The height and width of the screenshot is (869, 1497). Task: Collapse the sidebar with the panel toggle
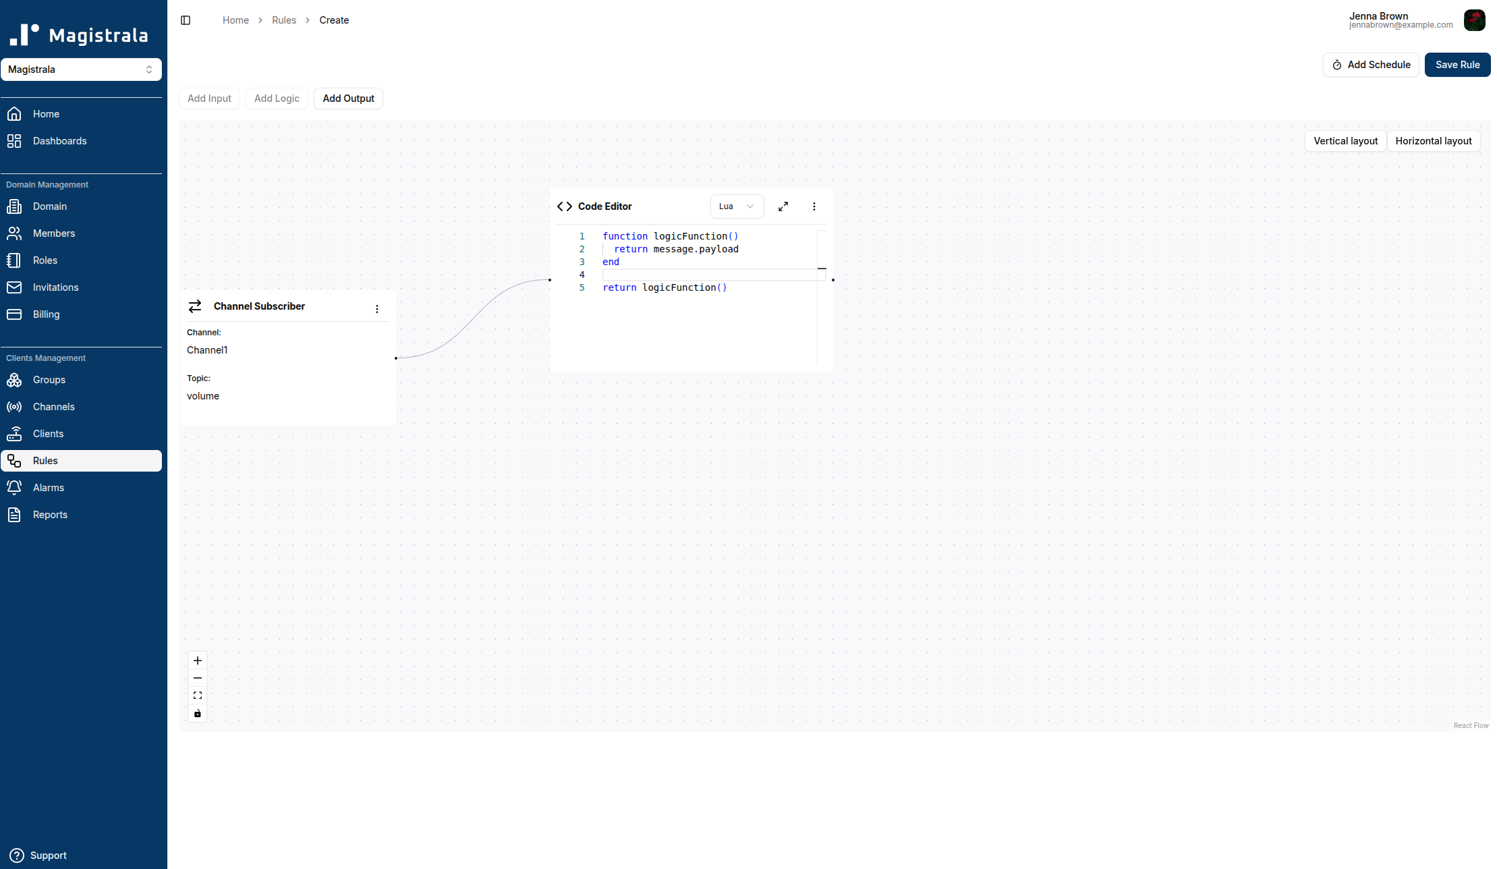tap(186, 20)
